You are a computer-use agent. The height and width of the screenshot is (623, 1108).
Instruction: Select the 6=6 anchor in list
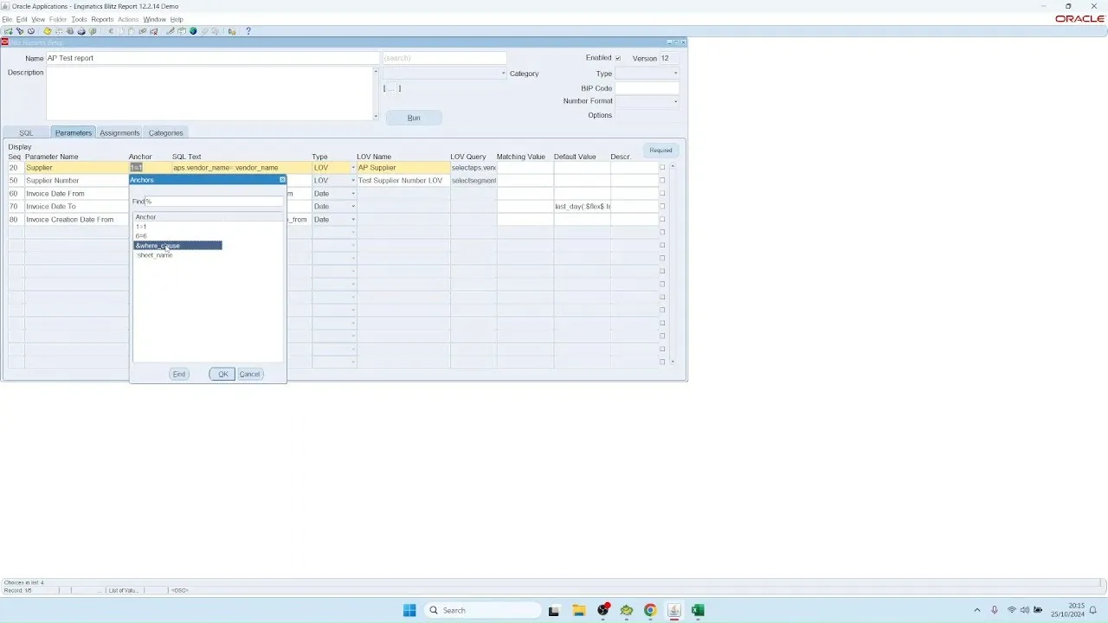pyautogui.click(x=141, y=236)
